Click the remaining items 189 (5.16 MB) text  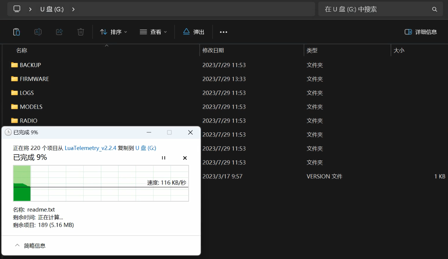[x=56, y=225]
